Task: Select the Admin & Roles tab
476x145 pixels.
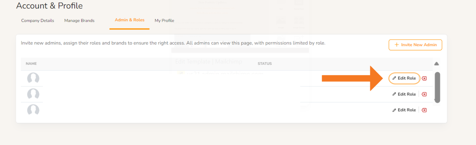Action: [x=130, y=20]
